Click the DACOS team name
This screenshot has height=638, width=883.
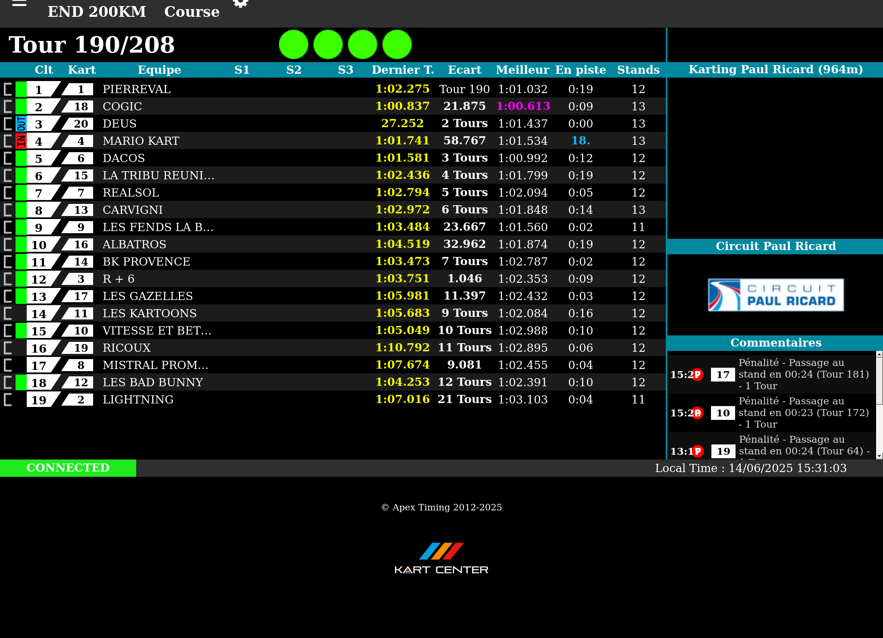pos(124,158)
